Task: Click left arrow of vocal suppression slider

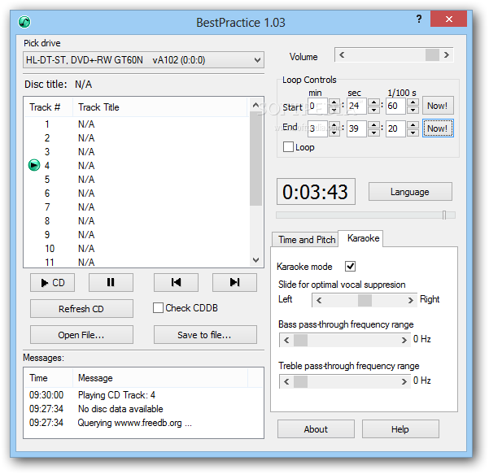Action: 319,301
